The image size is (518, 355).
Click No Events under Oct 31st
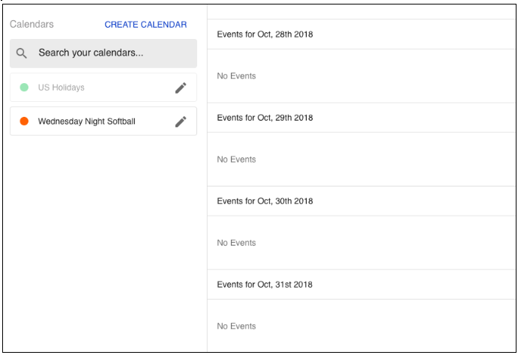237,327
